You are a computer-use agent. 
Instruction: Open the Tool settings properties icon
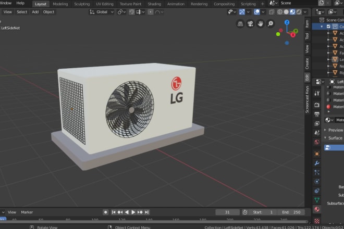317,93
